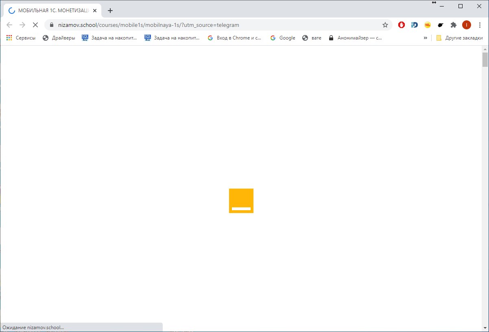
Task: Open the Google bookmark
Action: point(282,38)
